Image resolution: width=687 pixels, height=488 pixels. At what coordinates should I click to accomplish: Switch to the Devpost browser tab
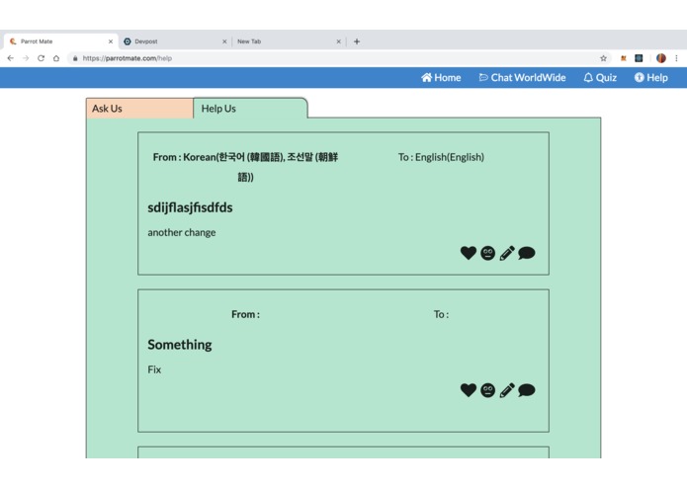coord(173,41)
